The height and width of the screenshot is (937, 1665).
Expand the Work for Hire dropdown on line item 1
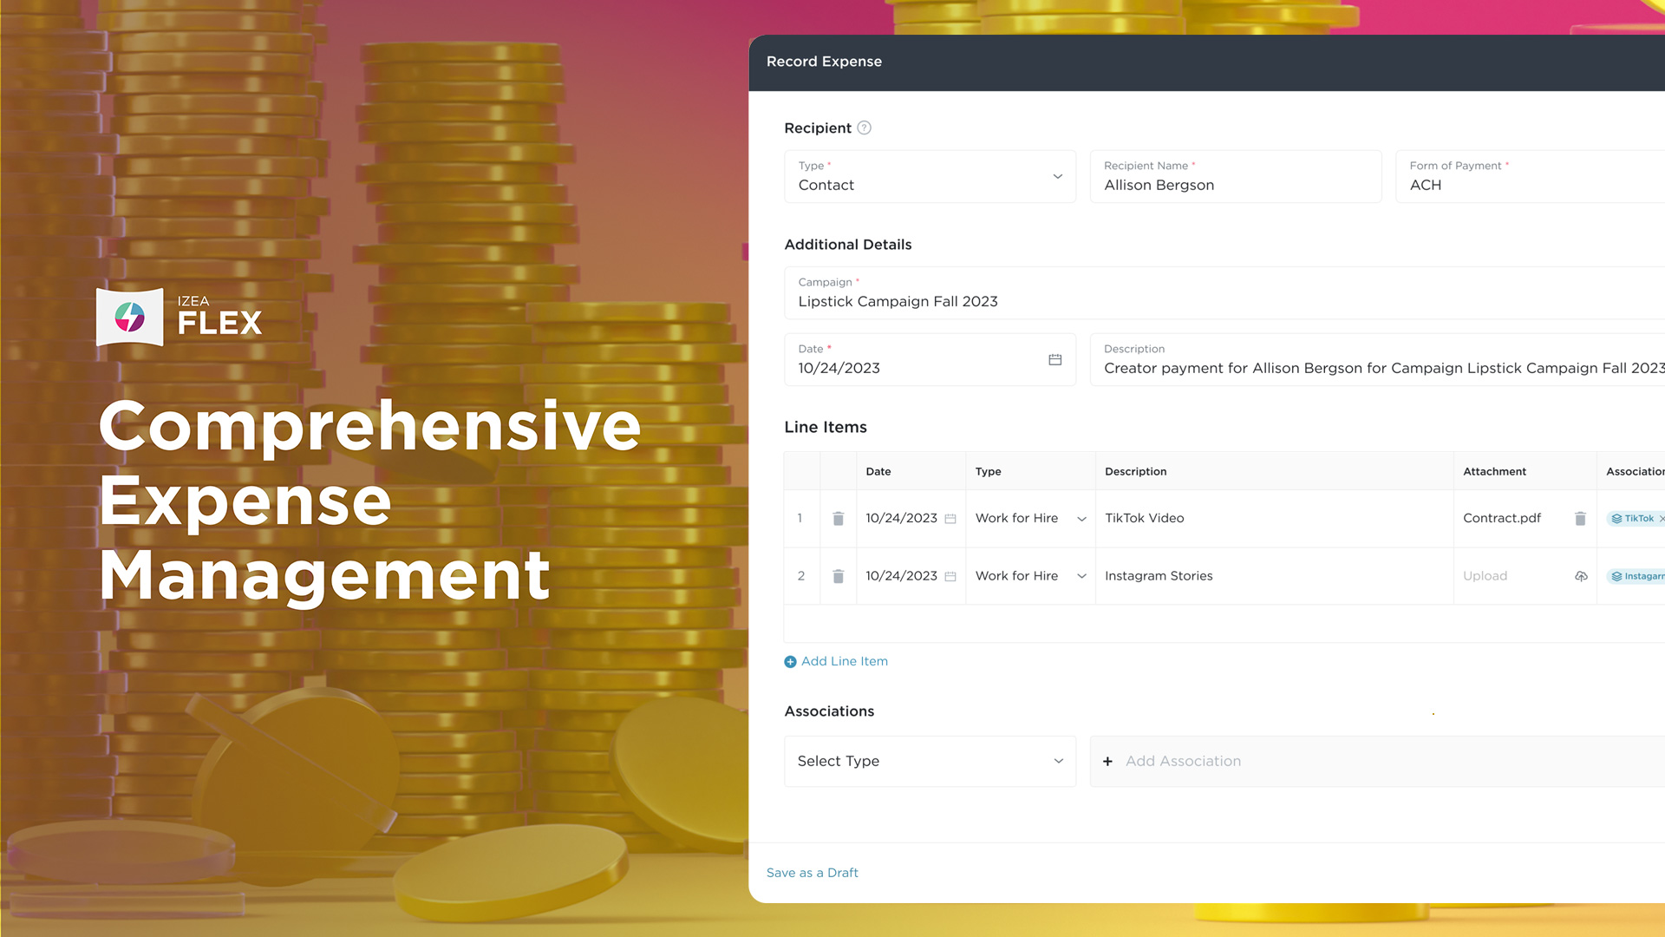point(1079,518)
